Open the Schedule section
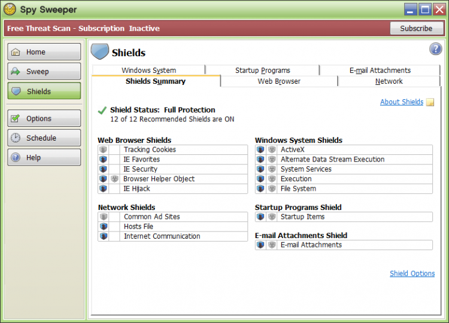 [44, 138]
